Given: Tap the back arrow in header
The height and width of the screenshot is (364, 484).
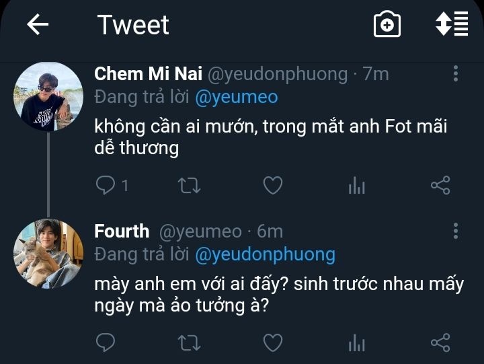Looking at the screenshot, I should coord(38,26).
